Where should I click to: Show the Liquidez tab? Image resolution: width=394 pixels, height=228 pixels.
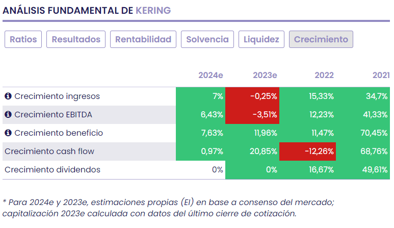[261, 39]
